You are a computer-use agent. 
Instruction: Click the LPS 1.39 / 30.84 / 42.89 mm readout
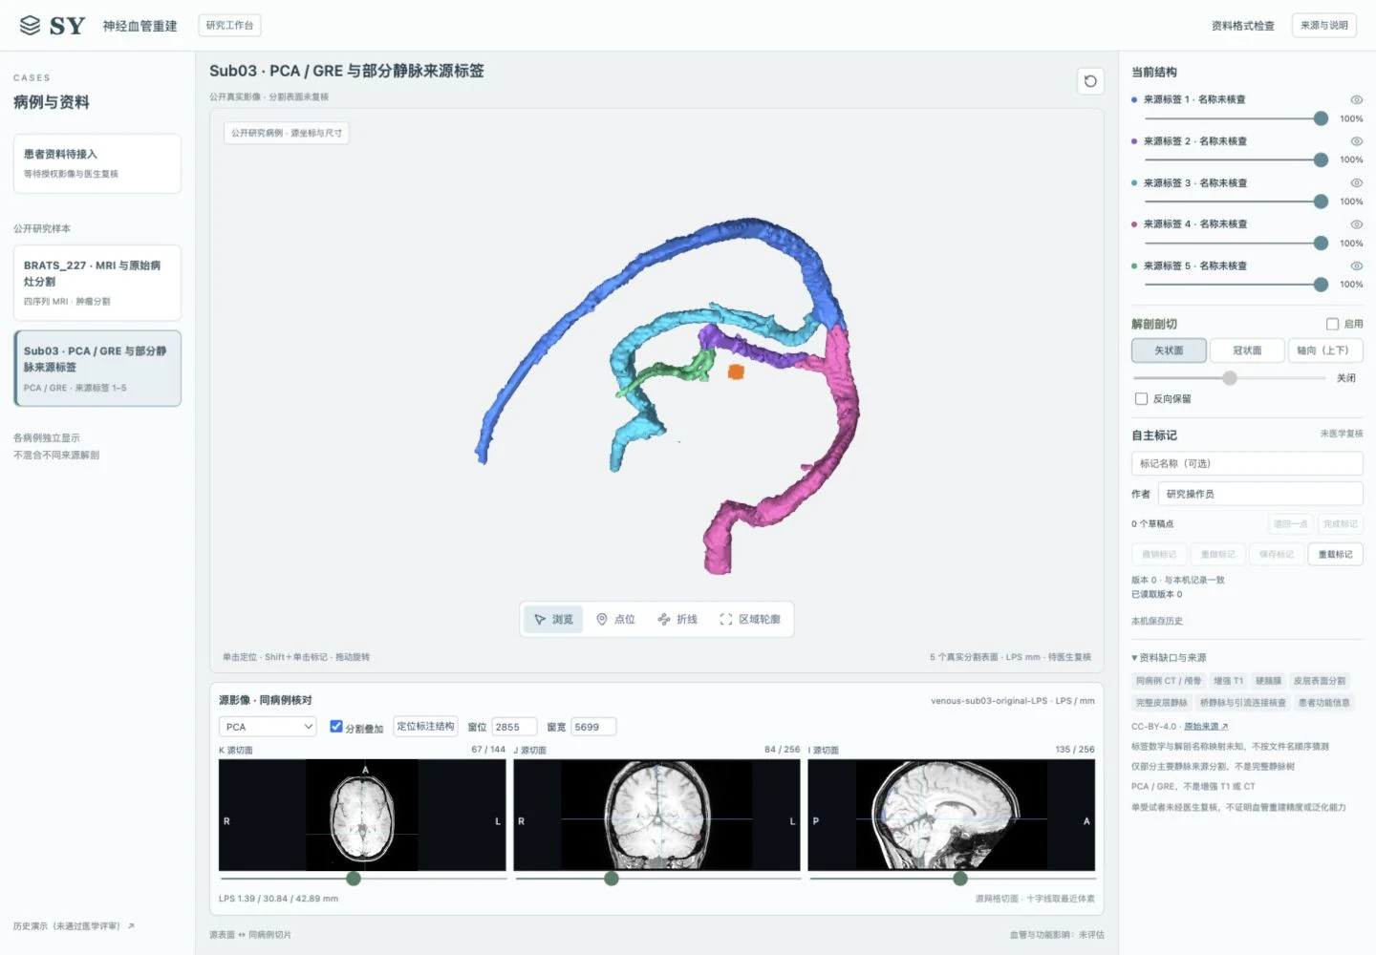click(278, 899)
